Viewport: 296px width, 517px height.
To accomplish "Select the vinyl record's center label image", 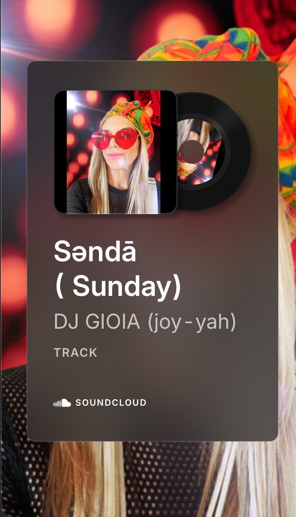I will (x=200, y=151).
